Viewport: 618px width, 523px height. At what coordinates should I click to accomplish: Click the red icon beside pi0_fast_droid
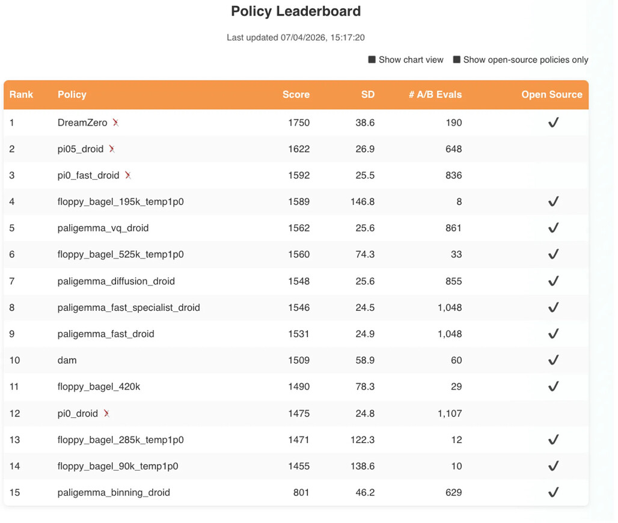127,176
